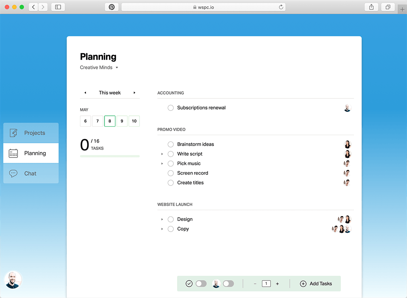Open the Creative Minds workspace dropdown
This screenshot has height=298, width=407.
coord(117,68)
